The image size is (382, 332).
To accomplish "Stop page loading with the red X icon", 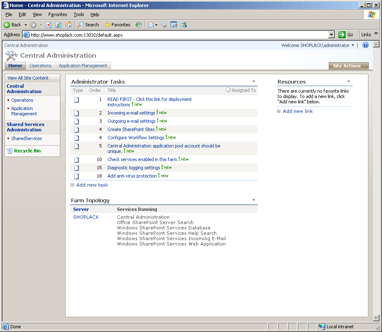I will 48,25.
